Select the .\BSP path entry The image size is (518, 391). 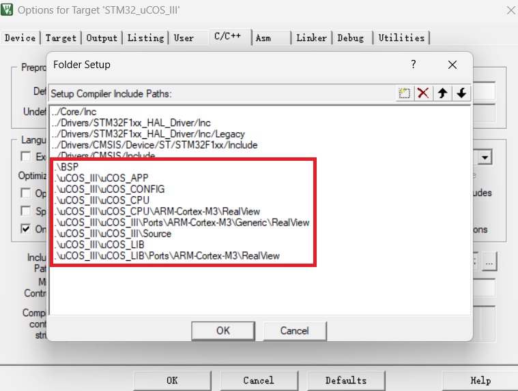click(x=67, y=167)
